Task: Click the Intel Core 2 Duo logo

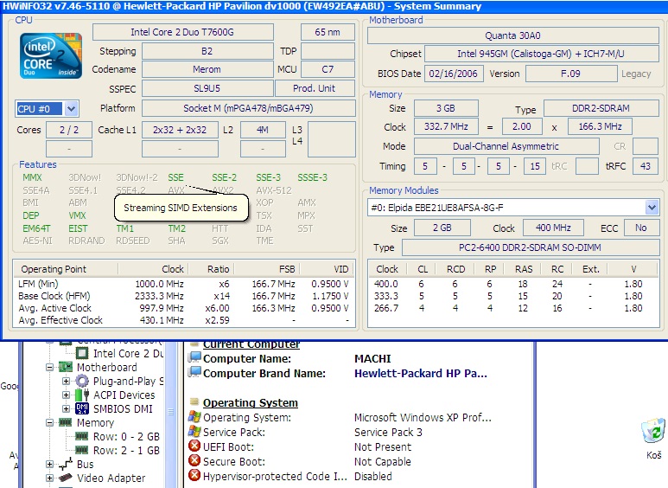Action: [x=51, y=56]
